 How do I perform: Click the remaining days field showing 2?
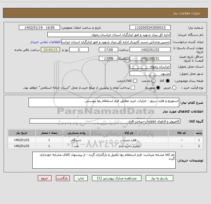[x=79, y=50]
